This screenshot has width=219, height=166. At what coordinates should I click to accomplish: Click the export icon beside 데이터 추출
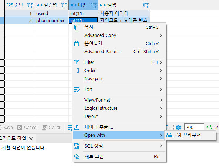(77, 127)
